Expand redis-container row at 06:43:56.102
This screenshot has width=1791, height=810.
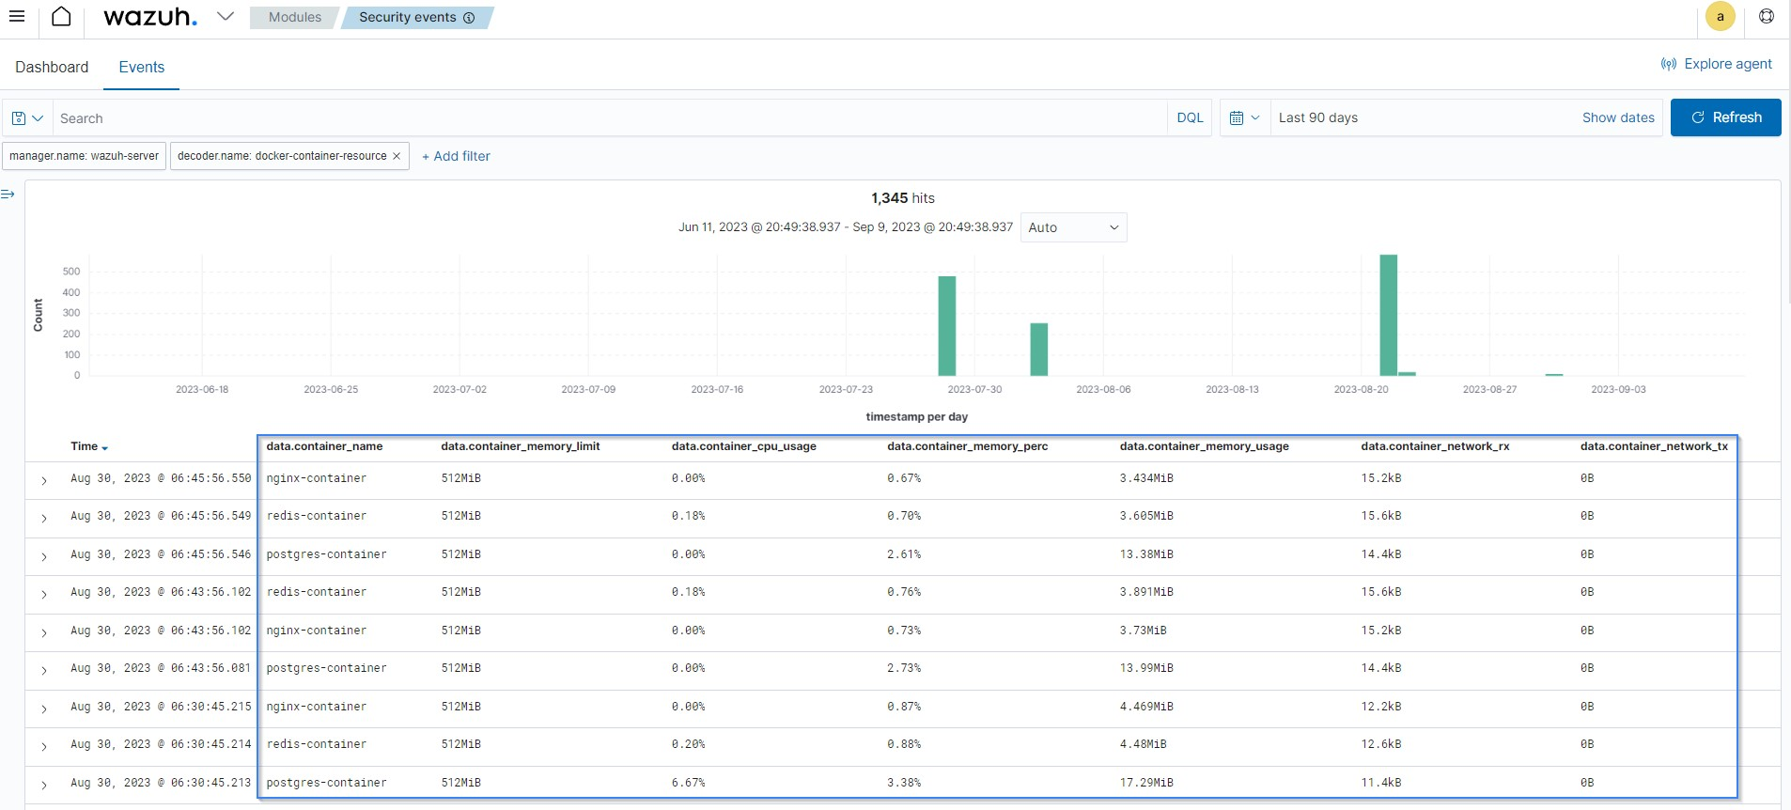[x=43, y=594]
